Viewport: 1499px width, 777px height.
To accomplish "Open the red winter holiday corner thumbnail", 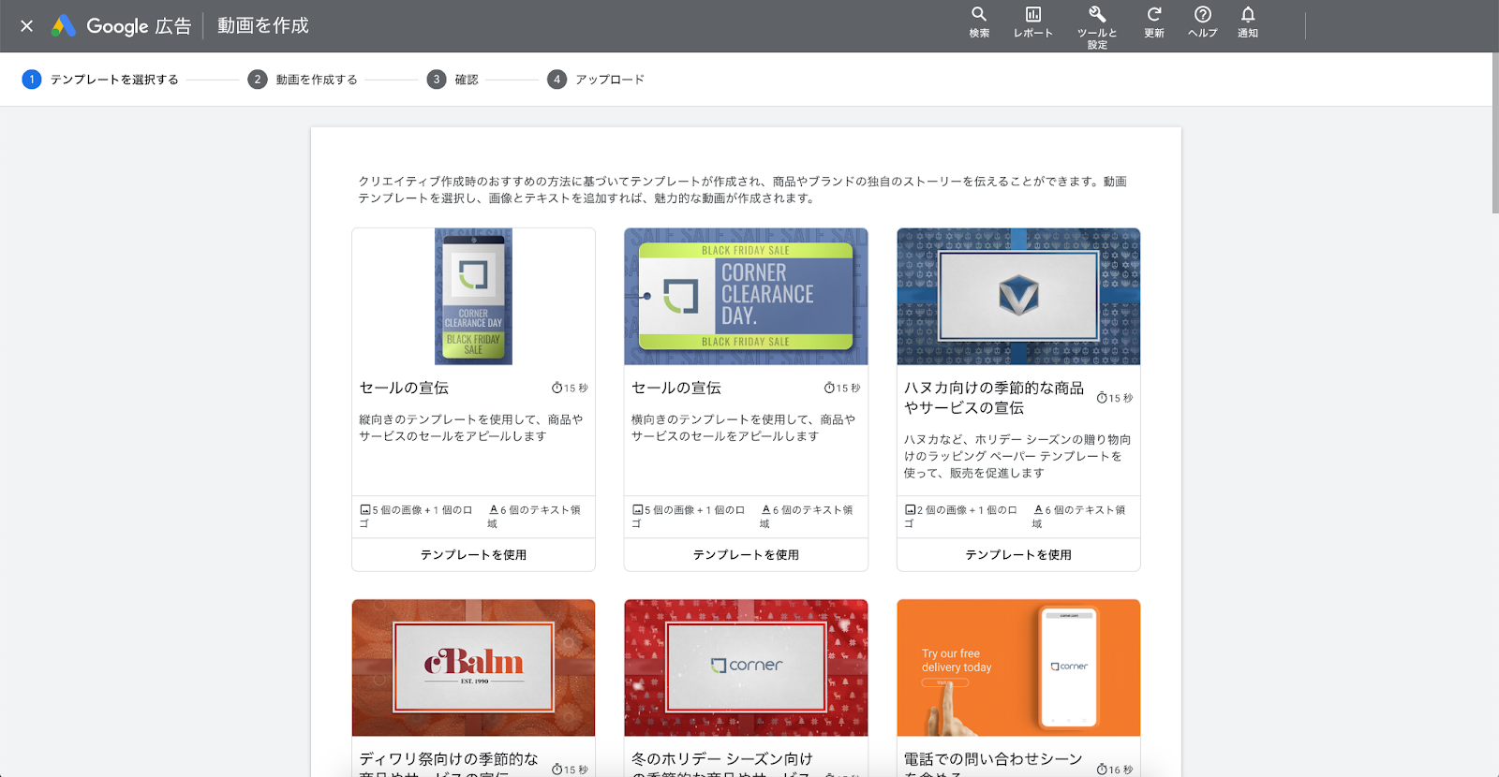I will pyautogui.click(x=746, y=668).
